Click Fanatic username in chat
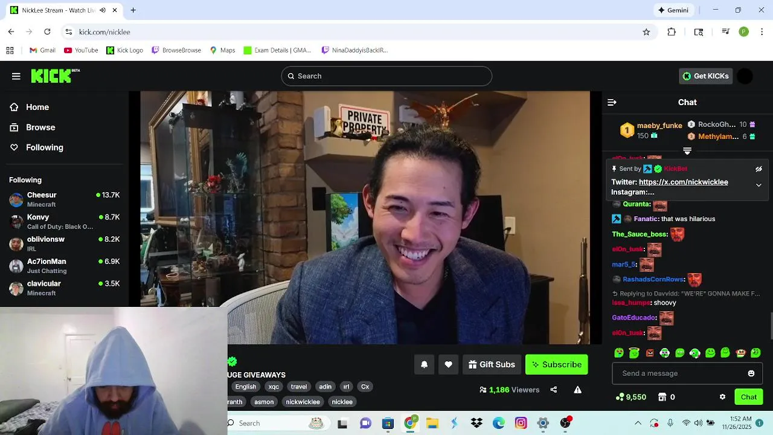 (645, 219)
